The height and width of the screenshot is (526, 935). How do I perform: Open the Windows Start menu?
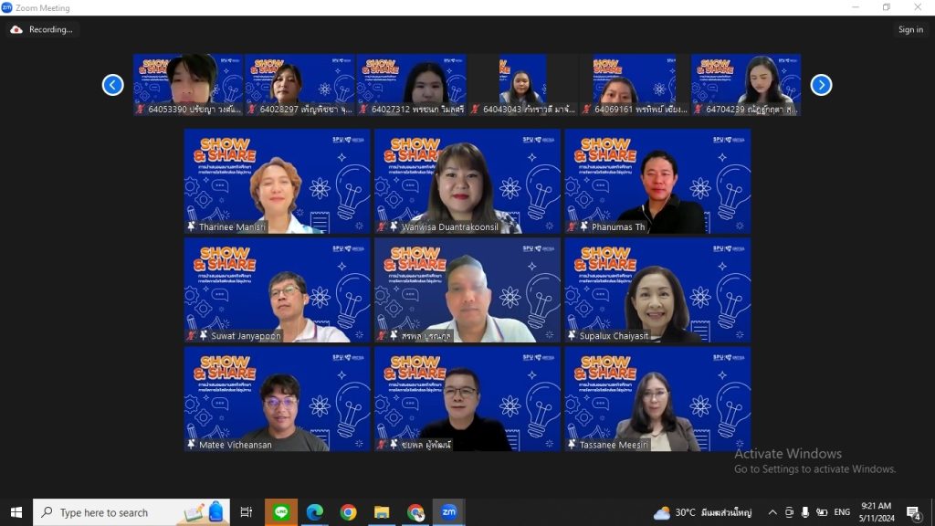[x=16, y=512]
